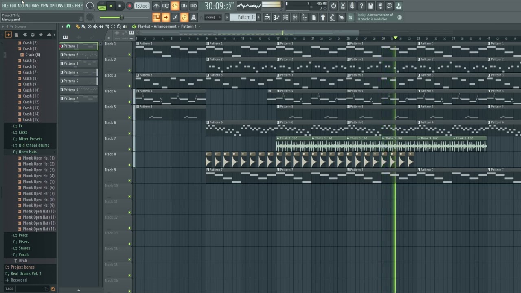Select the delete tool in playlist toolbar
The width and height of the screenshot is (521, 293).
click(90, 26)
